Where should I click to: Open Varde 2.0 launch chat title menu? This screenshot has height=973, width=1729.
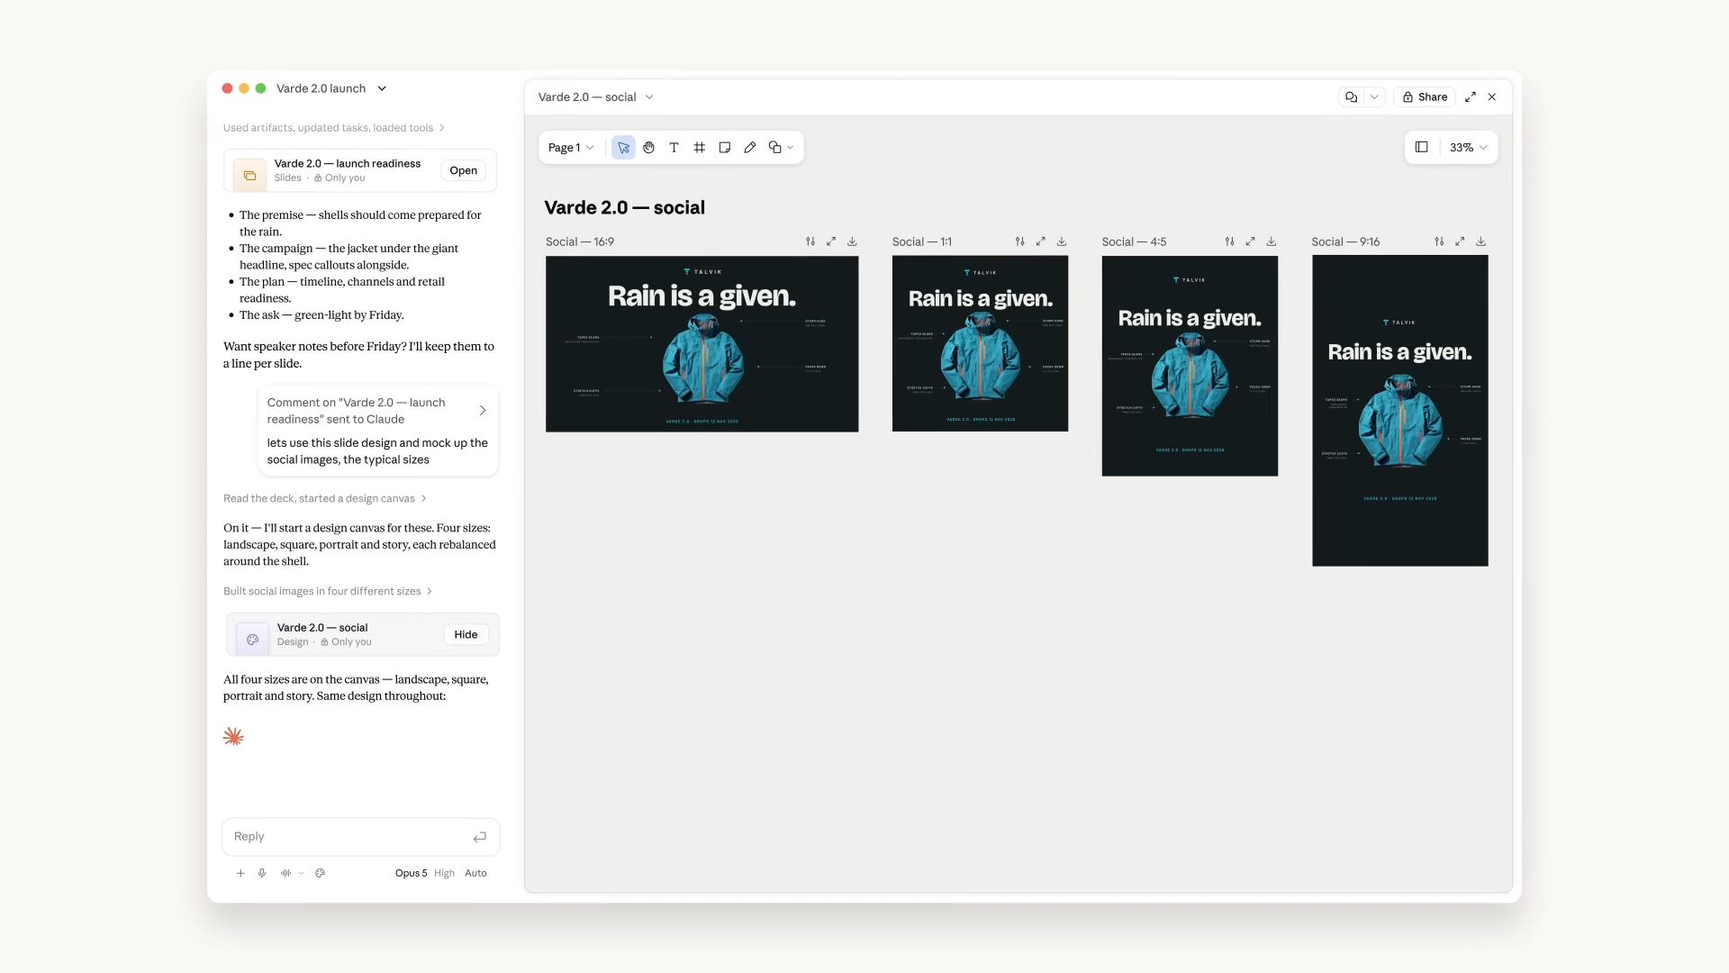pyautogui.click(x=330, y=88)
